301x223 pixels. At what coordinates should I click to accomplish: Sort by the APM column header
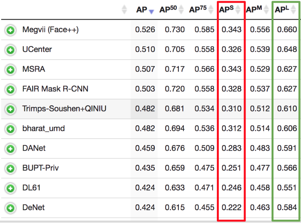(258, 10)
